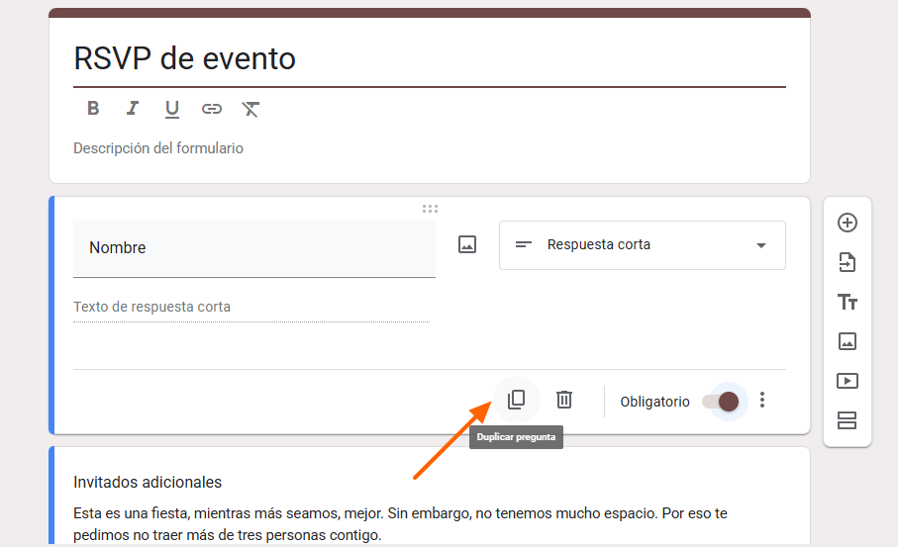Click the Descripción del formulario field
Screen dimensions: 898x547
[158, 148]
